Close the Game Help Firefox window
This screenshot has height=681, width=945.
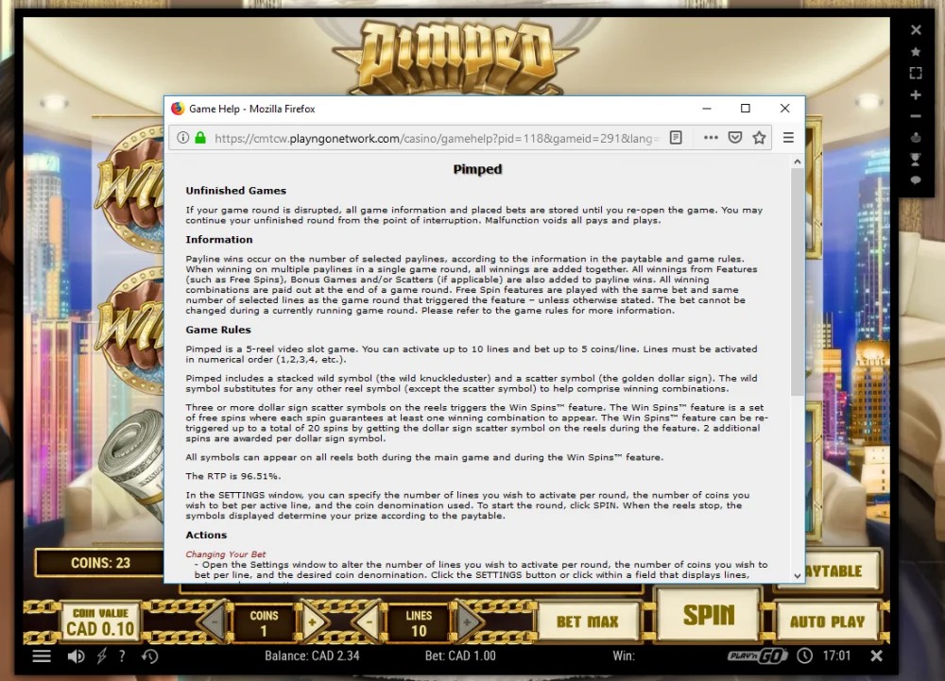coord(784,109)
